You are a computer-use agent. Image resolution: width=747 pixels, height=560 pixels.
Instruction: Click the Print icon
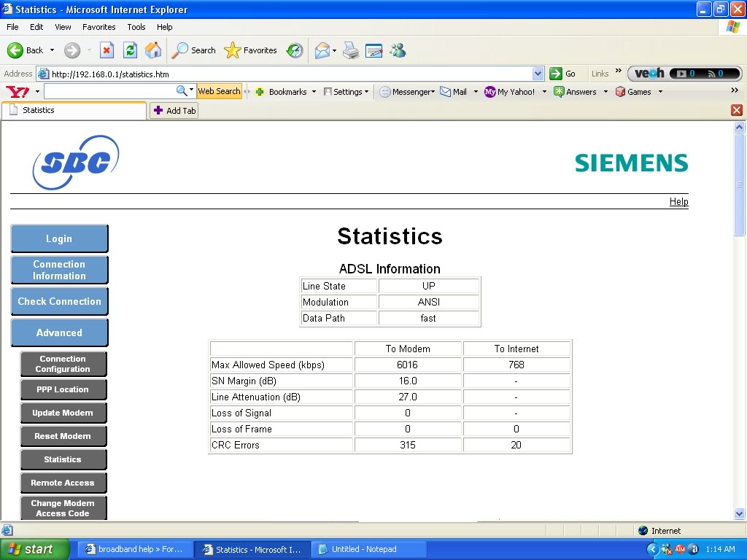click(x=351, y=50)
